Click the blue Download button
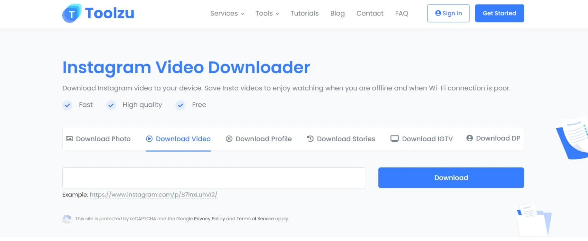Image resolution: width=588 pixels, height=241 pixels. pos(451,178)
